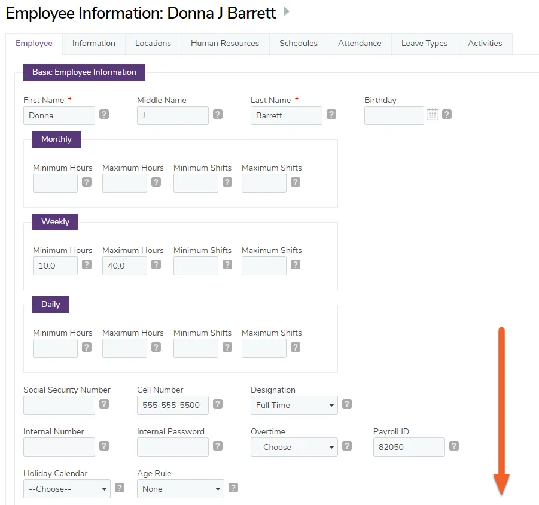
Task: Switch to the Schedules tab
Action: 299,44
